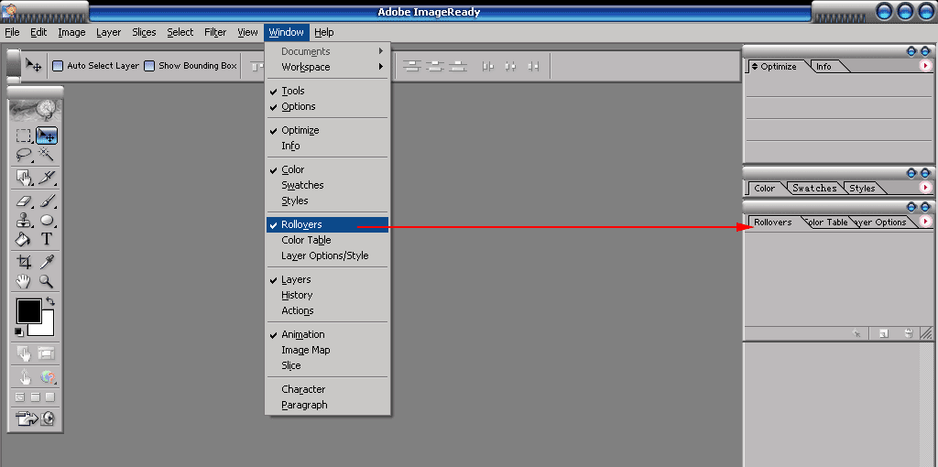Select the Hand tool
The image size is (938, 467).
click(x=24, y=281)
